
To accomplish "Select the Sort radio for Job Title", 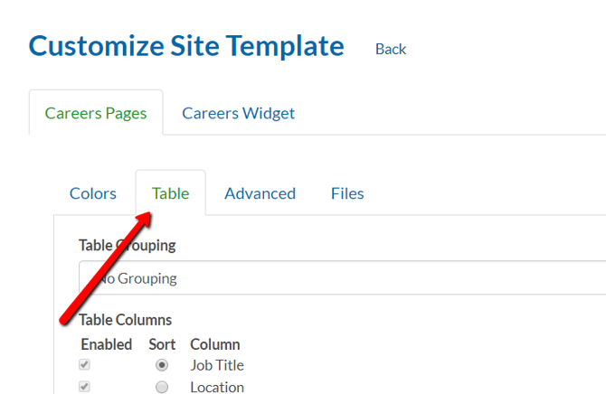I will tap(162, 365).
